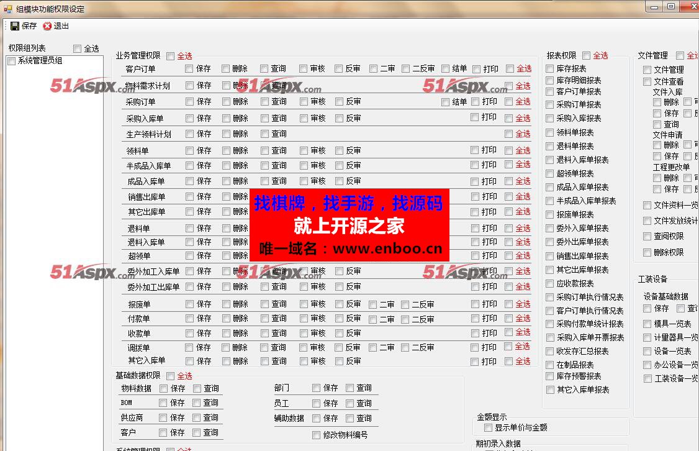The height and width of the screenshot is (451, 699).
Task: Check 查询 in the 客户 row
Action: pos(197,433)
